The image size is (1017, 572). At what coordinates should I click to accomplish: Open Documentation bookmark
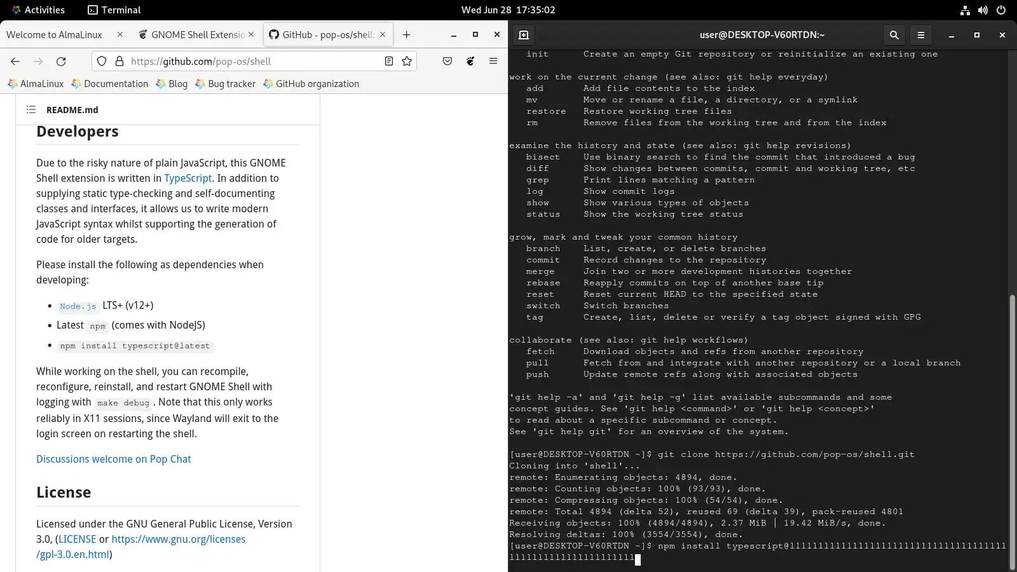pos(109,84)
